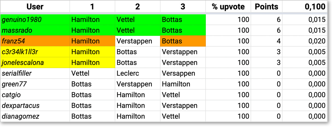333x128 pixels.
Task: Select the User column header
Action: [35, 7]
